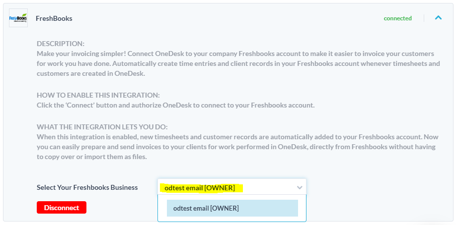This screenshot has width=456, height=225.
Task: Click the FreshBooks logo icon
Action: click(18, 18)
